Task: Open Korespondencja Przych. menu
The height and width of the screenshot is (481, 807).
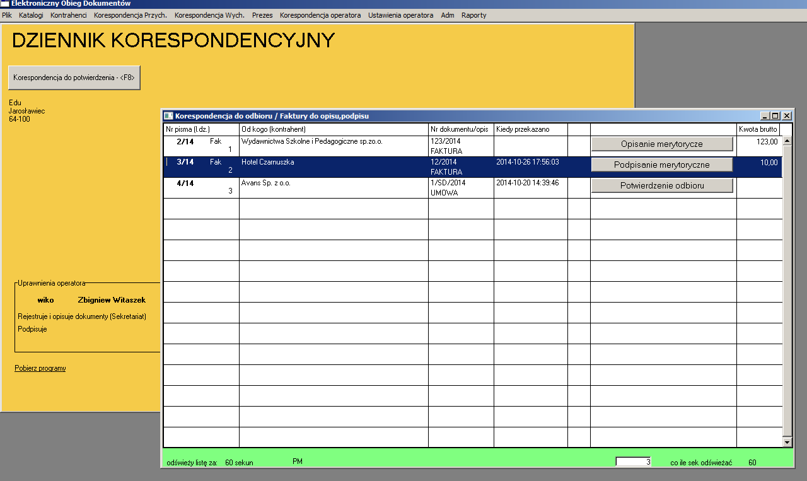Action: click(x=131, y=15)
